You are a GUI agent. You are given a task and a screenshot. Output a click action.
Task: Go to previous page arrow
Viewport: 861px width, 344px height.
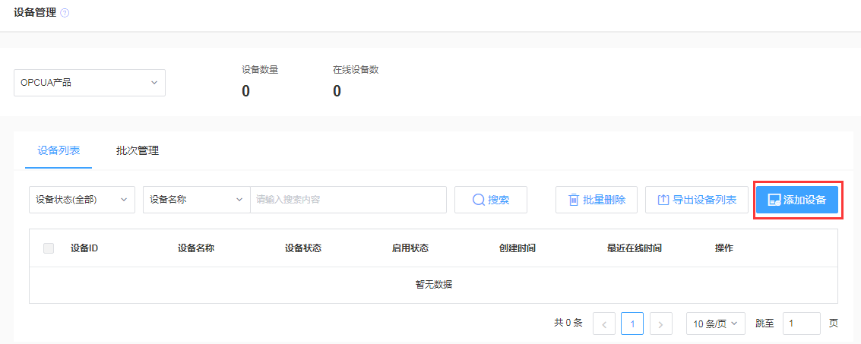coord(604,323)
